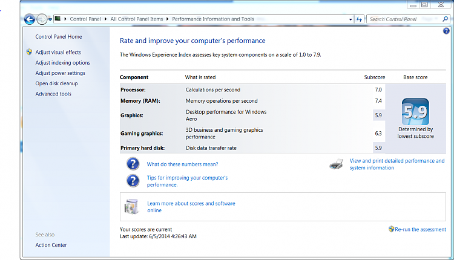Open help via blue question mark icon

coord(446,31)
